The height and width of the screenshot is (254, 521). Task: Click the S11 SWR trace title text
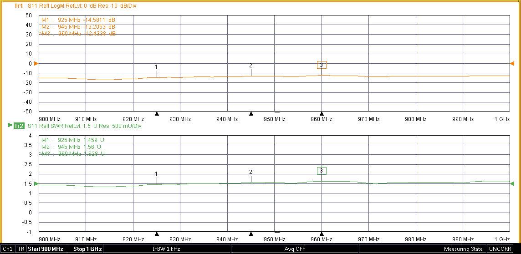pos(85,126)
